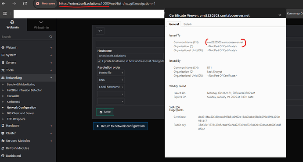Click the Dashboard gauge icon
Screen dimensions: 303x162
[3, 155]
